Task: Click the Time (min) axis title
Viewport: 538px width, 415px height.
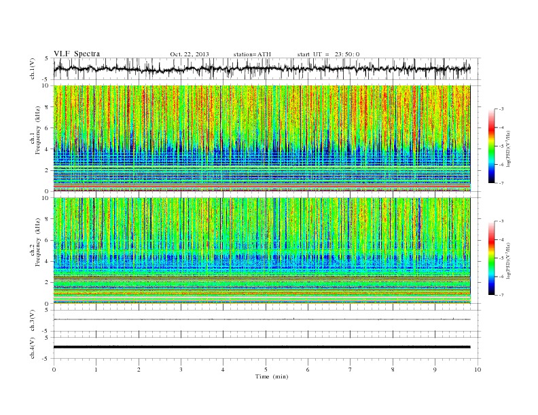Action: [x=272, y=376]
